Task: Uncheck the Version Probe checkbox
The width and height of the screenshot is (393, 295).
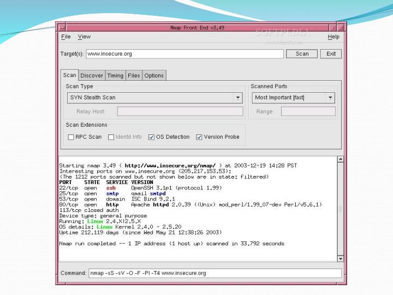Action: pyautogui.click(x=199, y=137)
